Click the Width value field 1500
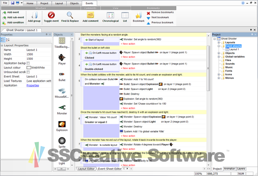The width and height of the screenshot is (258, 176). coord(39,54)
